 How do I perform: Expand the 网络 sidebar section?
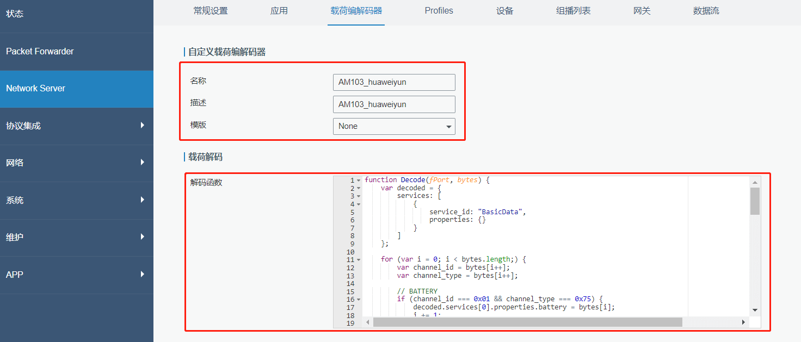pyautogui.click(x=76, y=163)
